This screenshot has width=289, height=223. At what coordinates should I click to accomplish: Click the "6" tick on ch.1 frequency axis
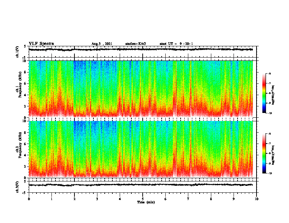pyautogui.click(x=25, y=84)
